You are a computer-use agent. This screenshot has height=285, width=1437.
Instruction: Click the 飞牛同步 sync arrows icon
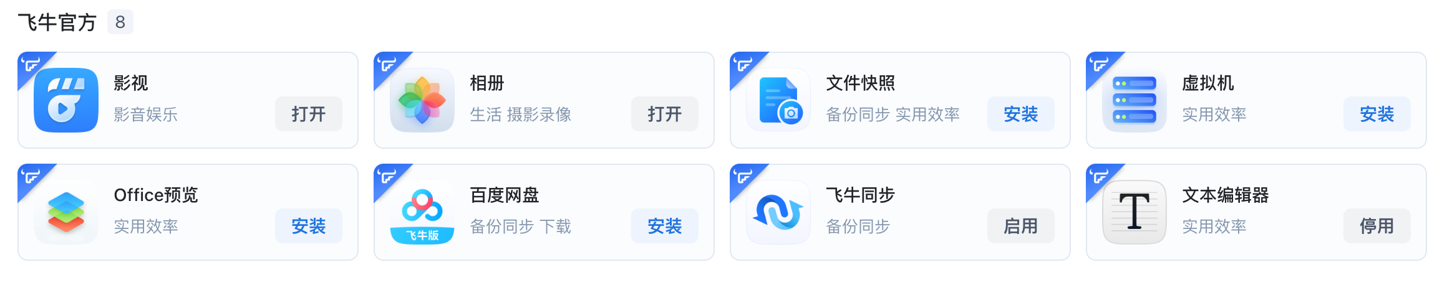(778, 212)
